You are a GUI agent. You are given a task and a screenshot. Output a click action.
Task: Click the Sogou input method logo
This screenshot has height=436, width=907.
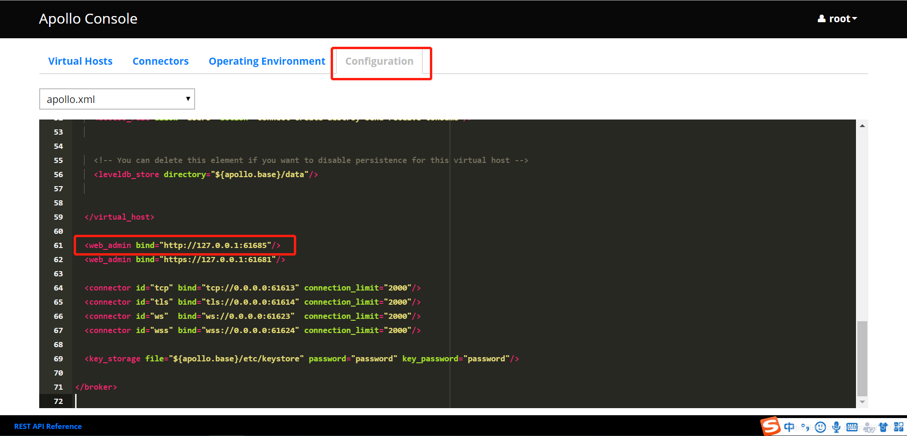[770, 426]
